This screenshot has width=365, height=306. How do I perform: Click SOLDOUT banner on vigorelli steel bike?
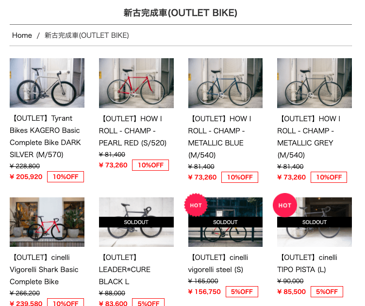click(x=225, y=222)
